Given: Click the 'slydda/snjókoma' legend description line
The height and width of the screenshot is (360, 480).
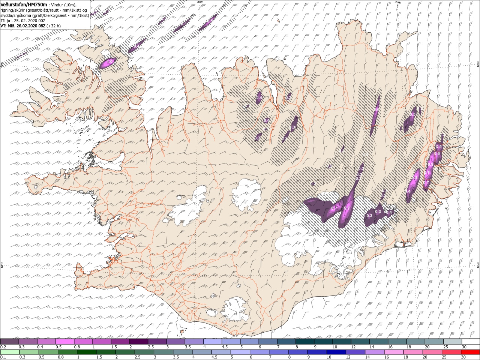Looking at the screenshot, I should 45,15.
